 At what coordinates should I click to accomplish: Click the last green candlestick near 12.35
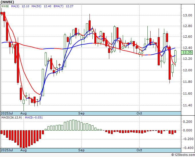click(175, 56)
